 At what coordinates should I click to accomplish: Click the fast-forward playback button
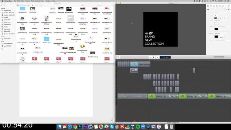coord(157,57)
